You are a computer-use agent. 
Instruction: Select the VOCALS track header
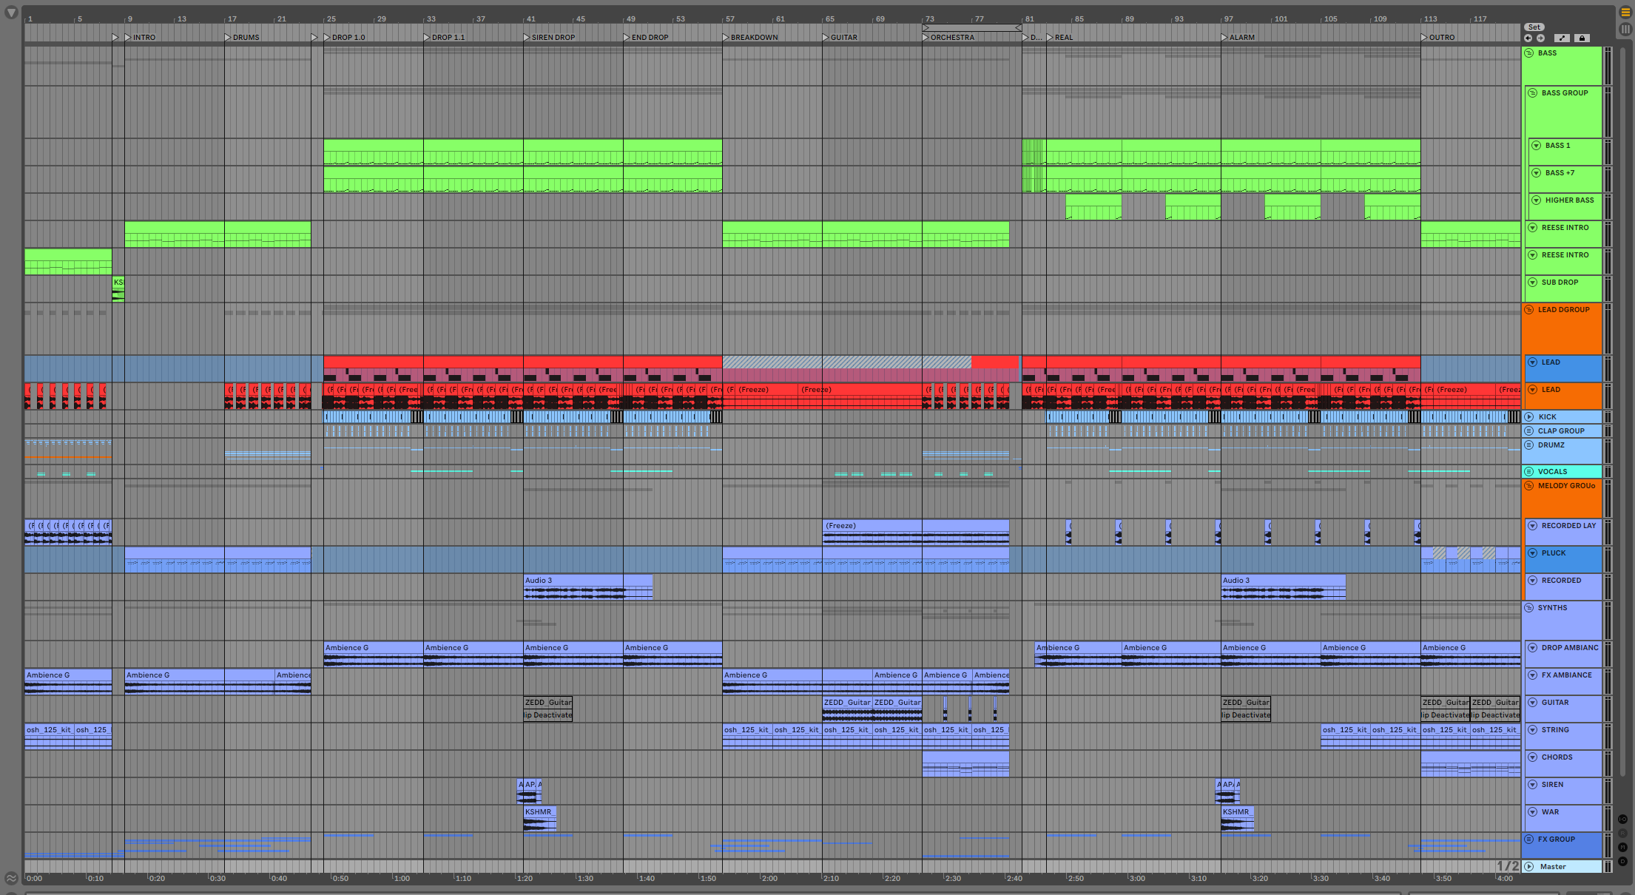click(x=1561, y=472)
